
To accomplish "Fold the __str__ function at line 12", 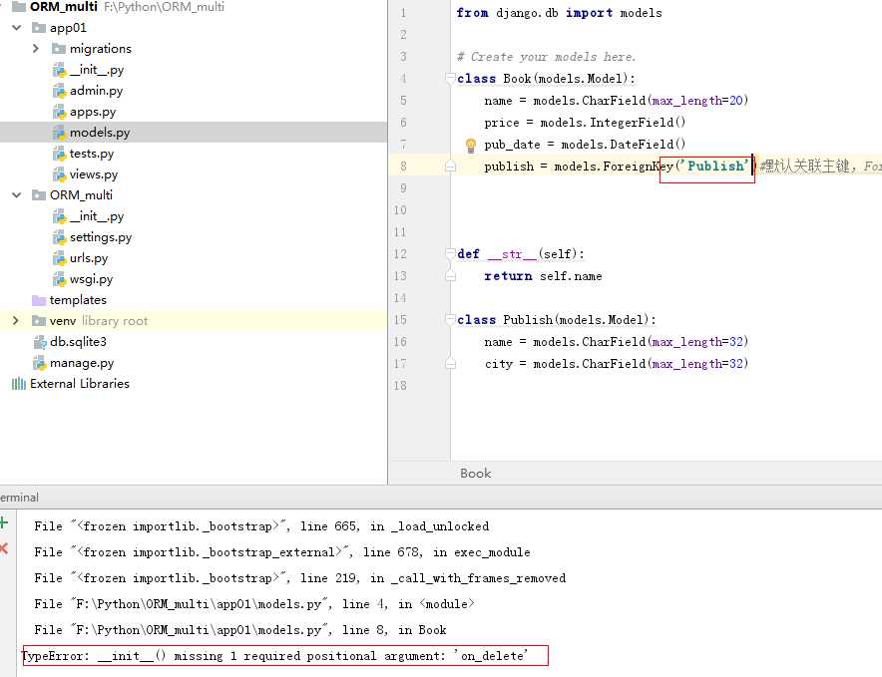I will coord(450,253).
